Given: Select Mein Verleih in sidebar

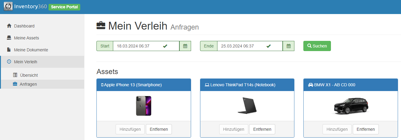Looking at the screenshot, I should click(42, 62).
